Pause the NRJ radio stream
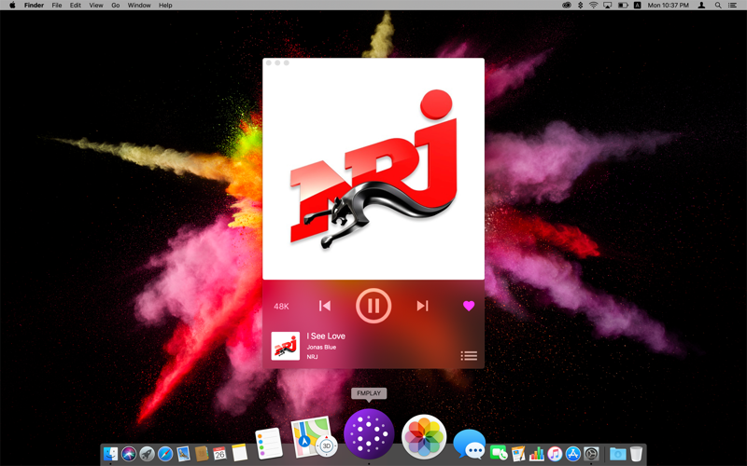The height and width of the screenshot is (466, 747). [x=373, y=306]
